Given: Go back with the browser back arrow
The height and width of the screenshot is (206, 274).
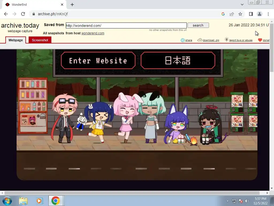Looking at the screenshot, I should 6,14.
